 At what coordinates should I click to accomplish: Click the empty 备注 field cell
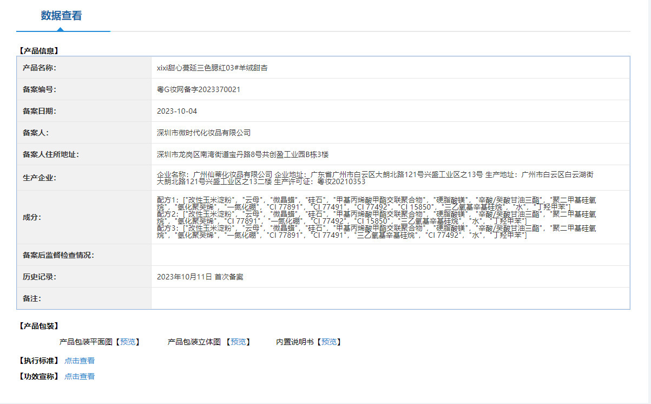390,298
